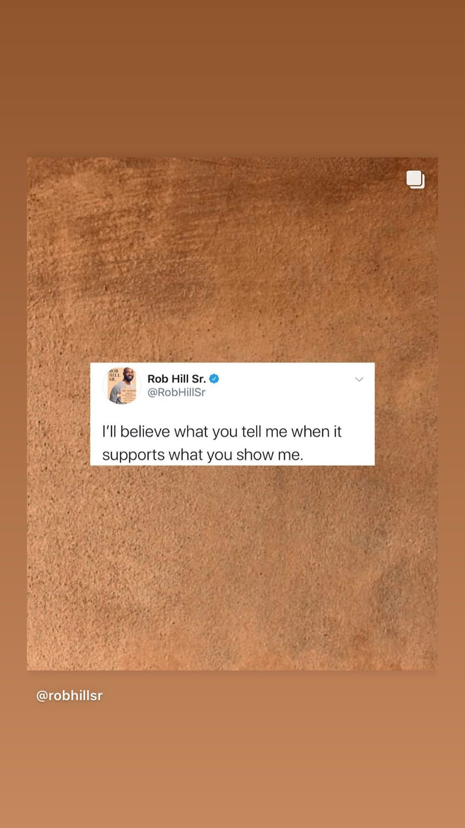
Task: Open Rob Hill Sr. profile picture
Action: (x=122, y=386)
